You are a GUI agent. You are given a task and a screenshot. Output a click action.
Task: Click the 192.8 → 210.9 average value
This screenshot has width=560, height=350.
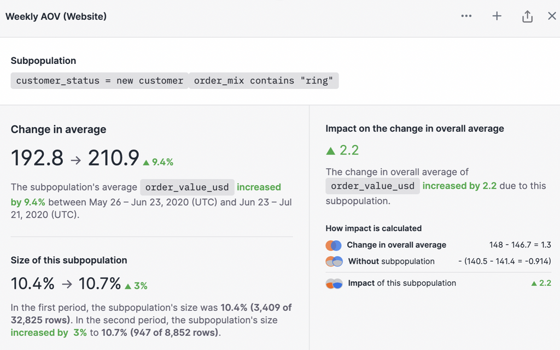click(x=75, y=158)
